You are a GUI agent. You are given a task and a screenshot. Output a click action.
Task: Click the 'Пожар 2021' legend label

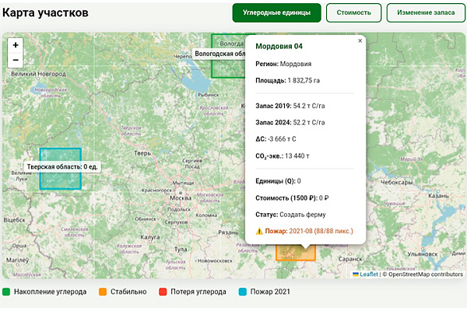click(x=270, y=292)
